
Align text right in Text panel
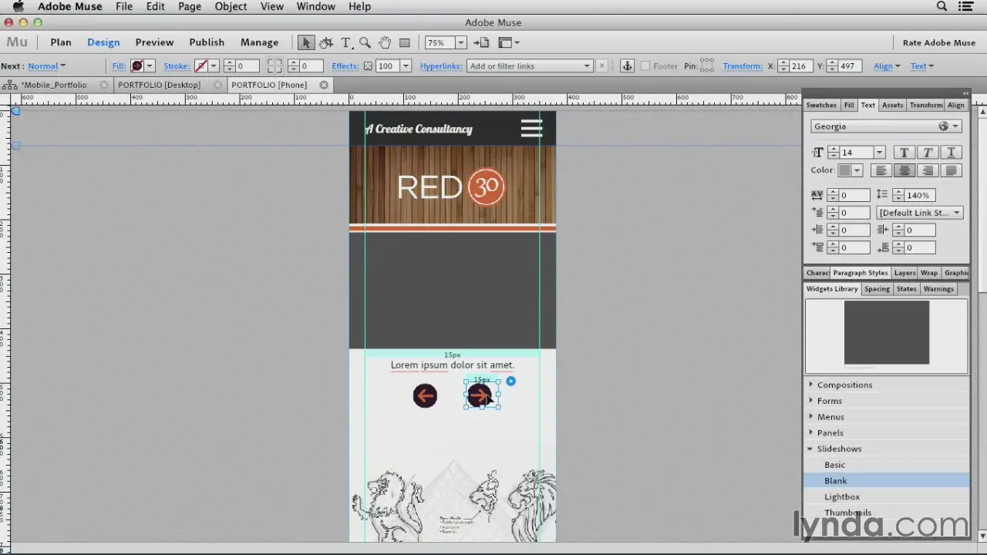[x=928, y=170]
